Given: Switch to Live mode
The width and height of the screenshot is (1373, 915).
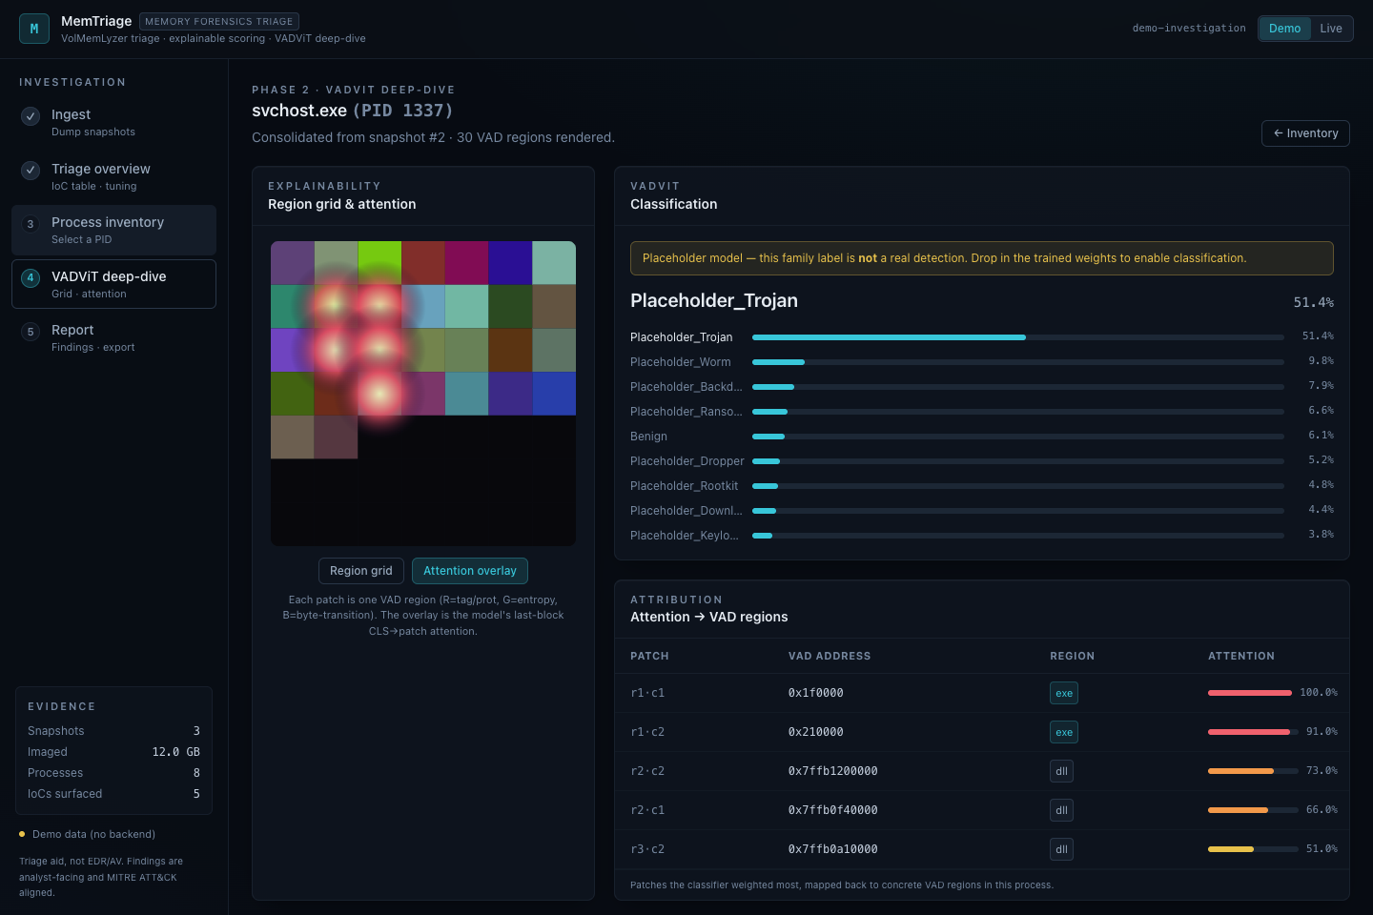Looking at the screenshot, I should click(x=1331, y=29).
